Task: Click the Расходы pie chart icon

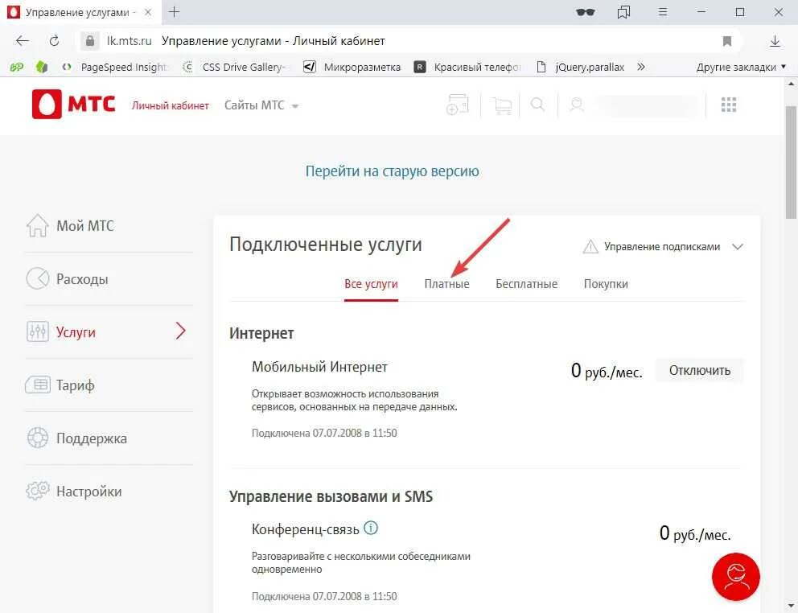Action: (38, 278)
